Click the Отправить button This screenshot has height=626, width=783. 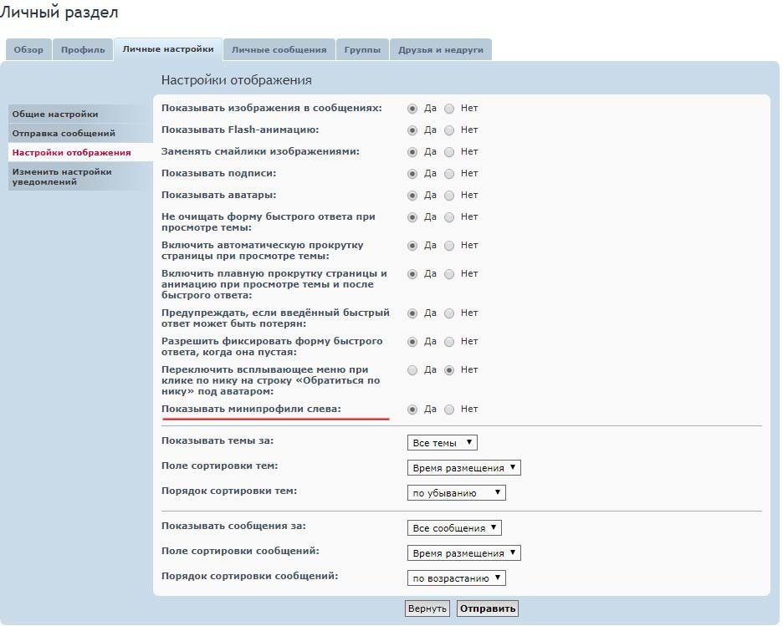488,608
